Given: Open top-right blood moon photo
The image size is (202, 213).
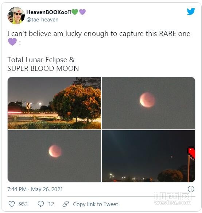Looking at the screenshot, I should click(148, 103).
